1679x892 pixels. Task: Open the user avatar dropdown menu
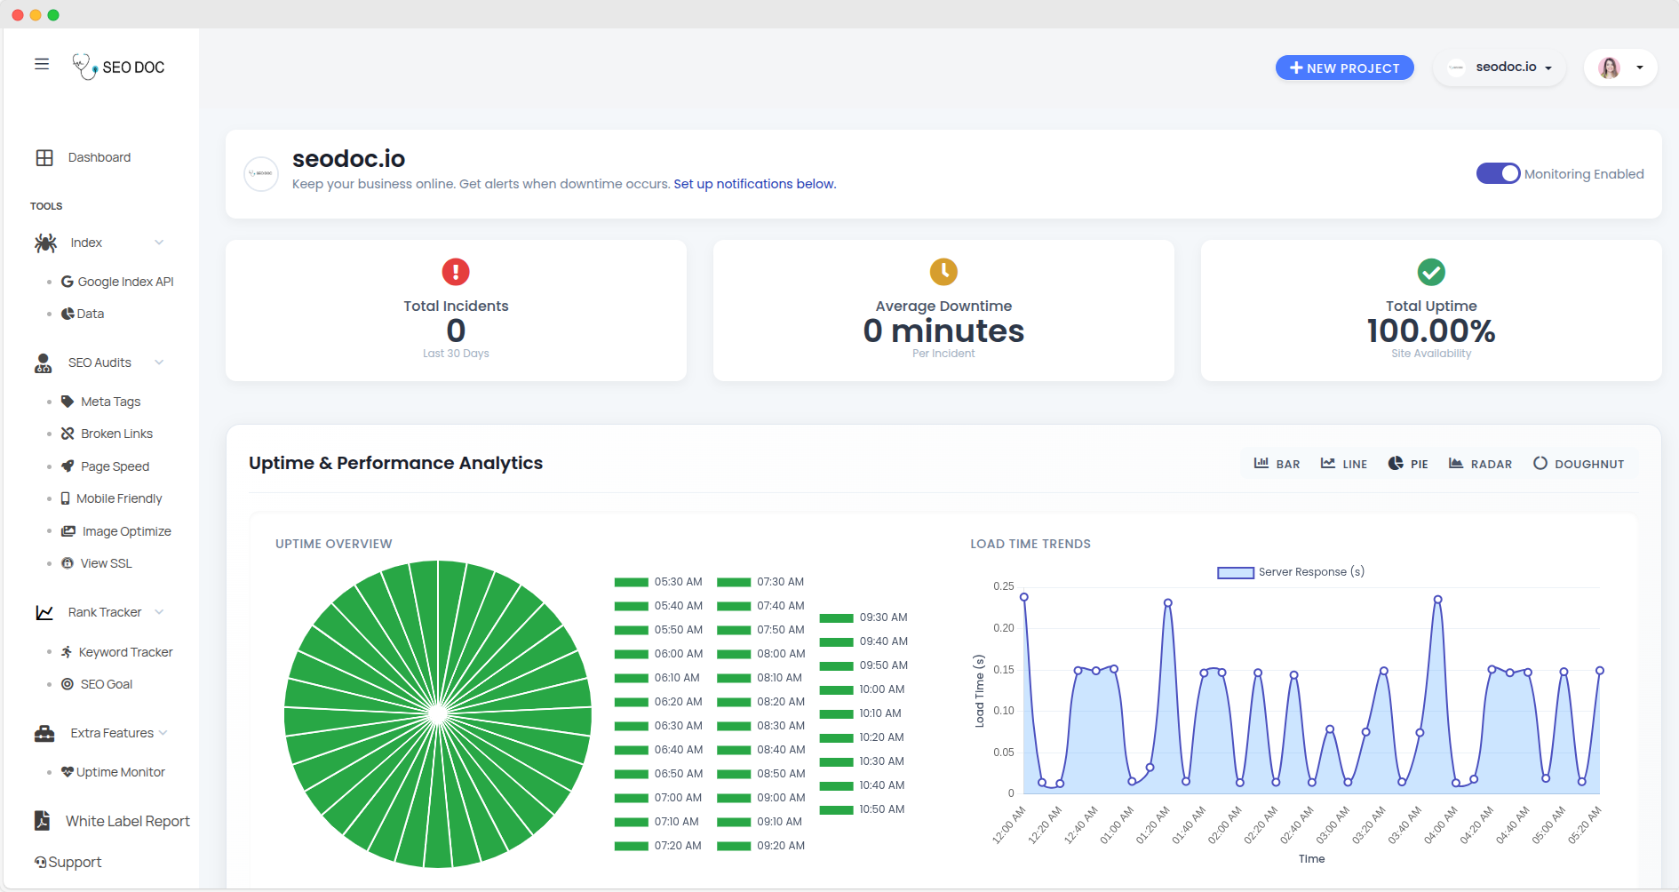(1620, 68)
